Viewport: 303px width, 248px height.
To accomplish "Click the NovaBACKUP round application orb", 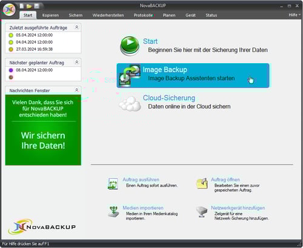I will (x=9, y=10).
